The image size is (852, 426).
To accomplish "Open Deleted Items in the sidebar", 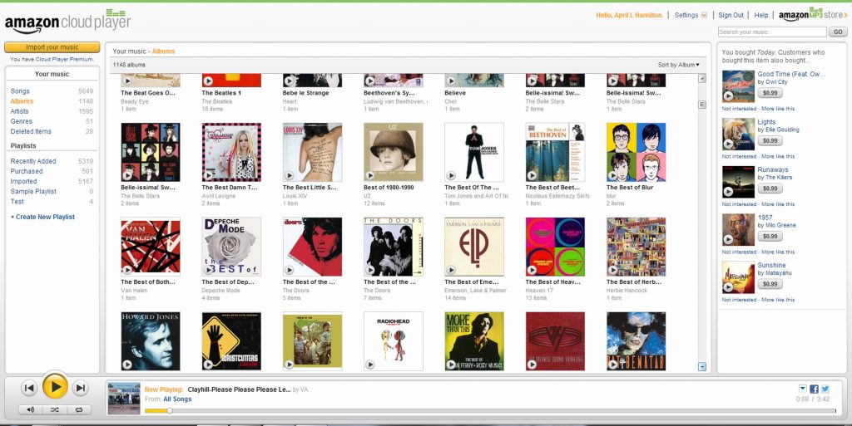I will pos(31,131).
